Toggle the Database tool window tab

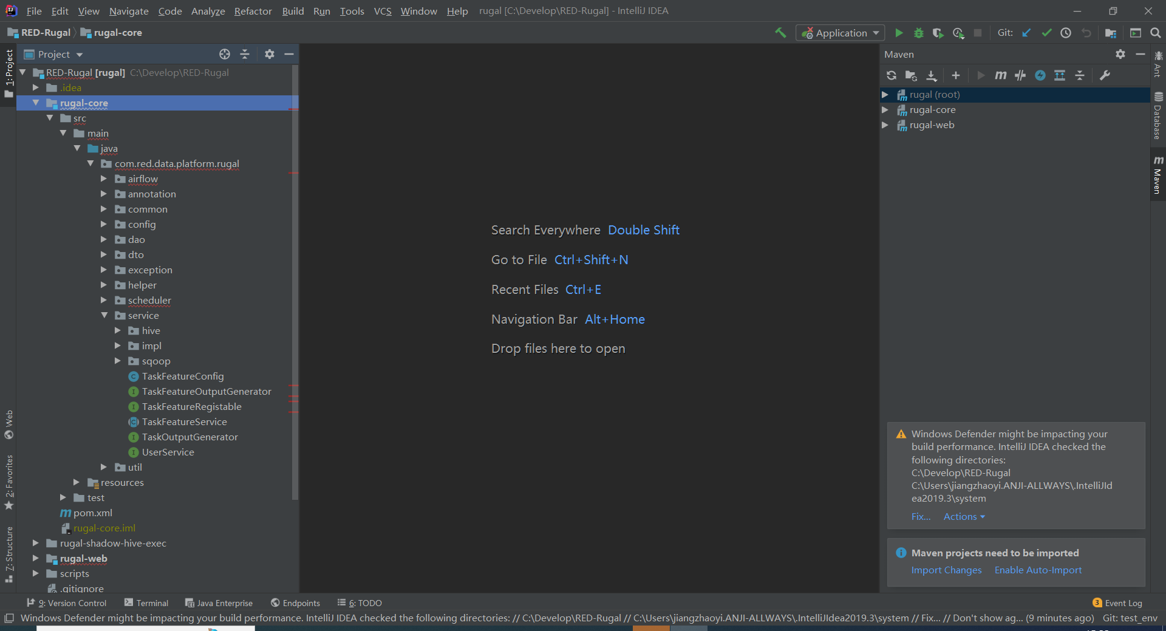pos(1158,115)
